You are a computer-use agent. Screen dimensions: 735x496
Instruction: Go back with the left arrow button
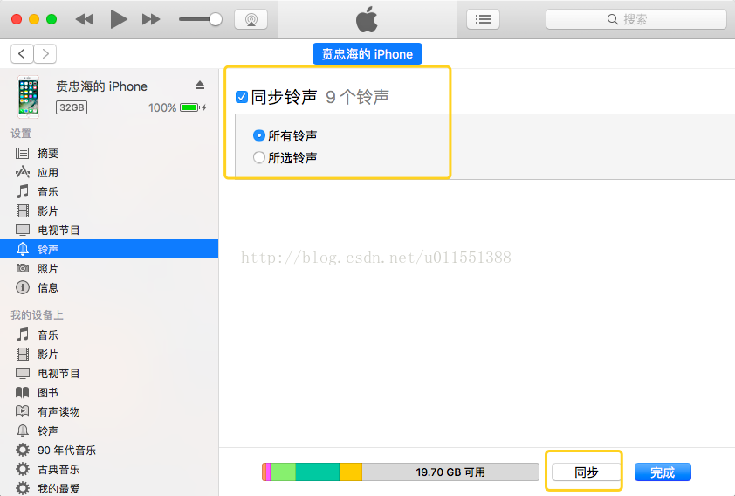(22, 54)
